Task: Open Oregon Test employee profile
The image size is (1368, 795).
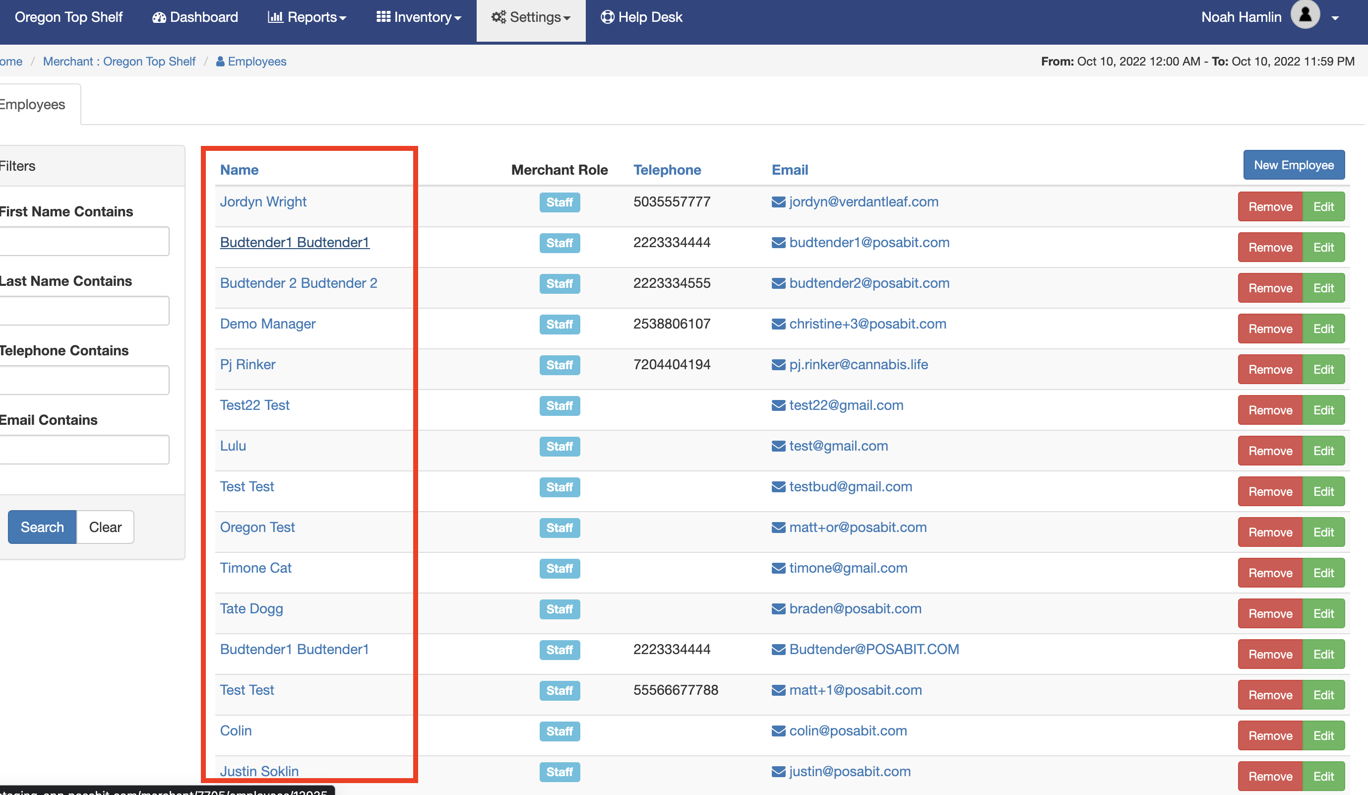Action: pos(257,528)
